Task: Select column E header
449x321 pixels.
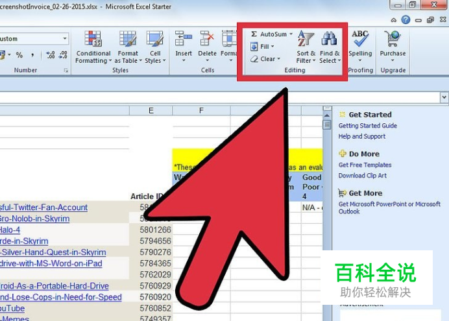Action: tap(151, 110)
